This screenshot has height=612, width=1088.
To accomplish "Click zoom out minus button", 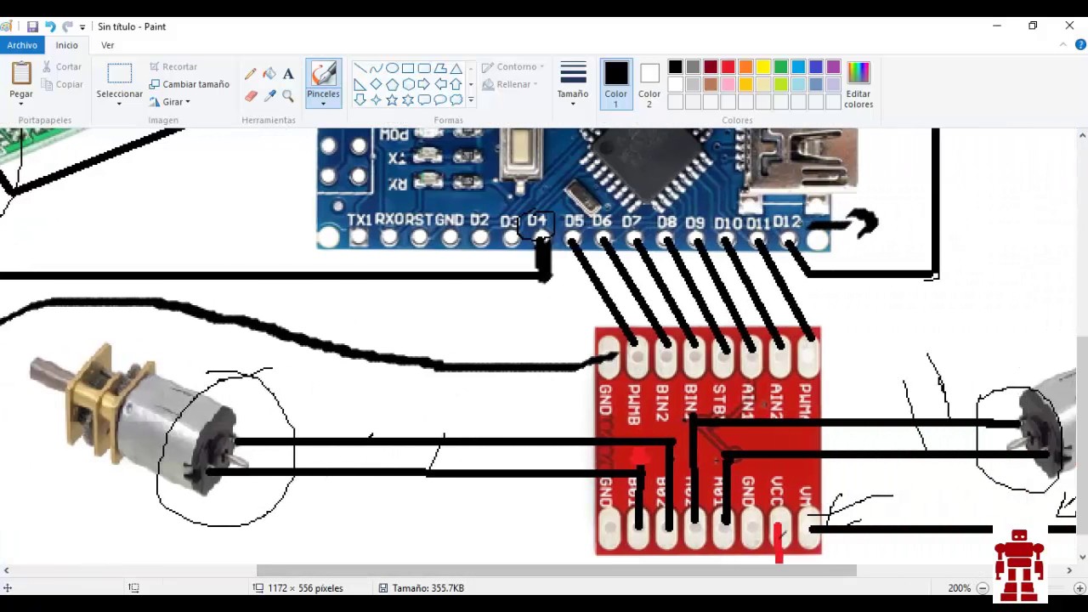I will 983,588.
